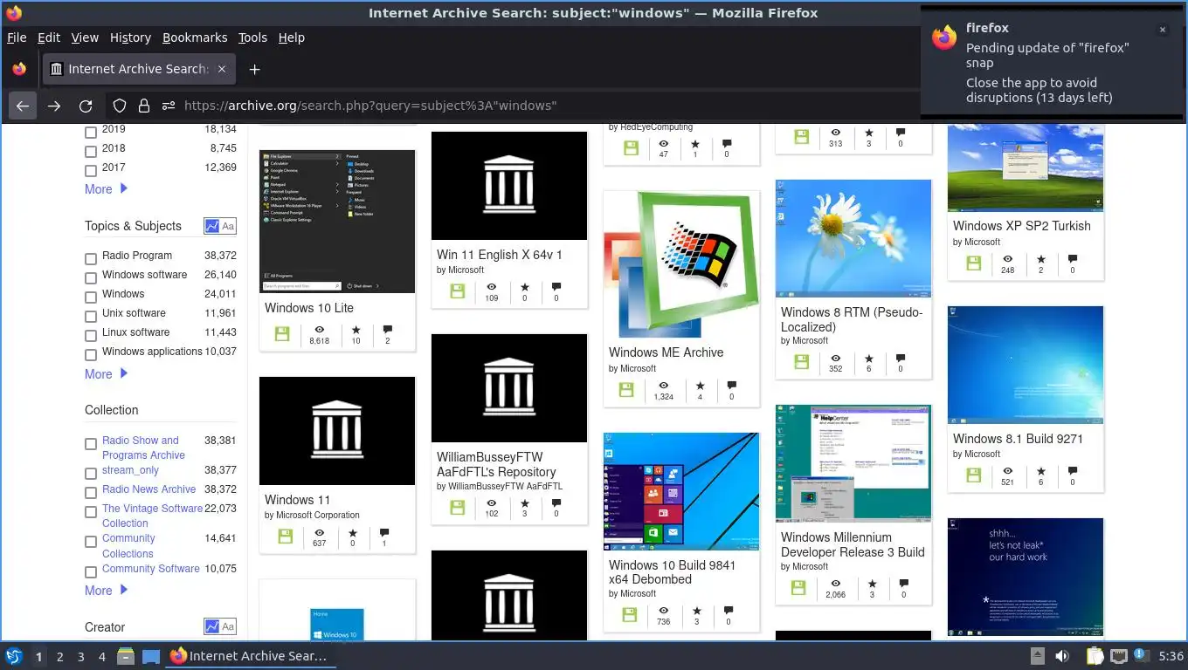Open the tracking protection shield icon
This screenshot has width=1188, height=670.
[x=120, y=106]
